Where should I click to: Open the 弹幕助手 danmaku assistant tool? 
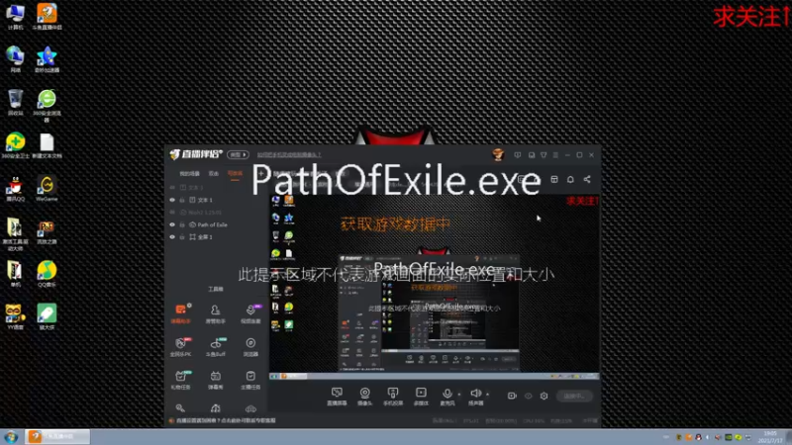pyautogui.click(x=181, y=313)
